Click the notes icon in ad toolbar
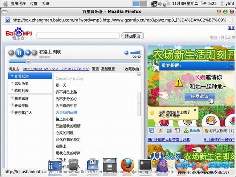 pos(177,130)
